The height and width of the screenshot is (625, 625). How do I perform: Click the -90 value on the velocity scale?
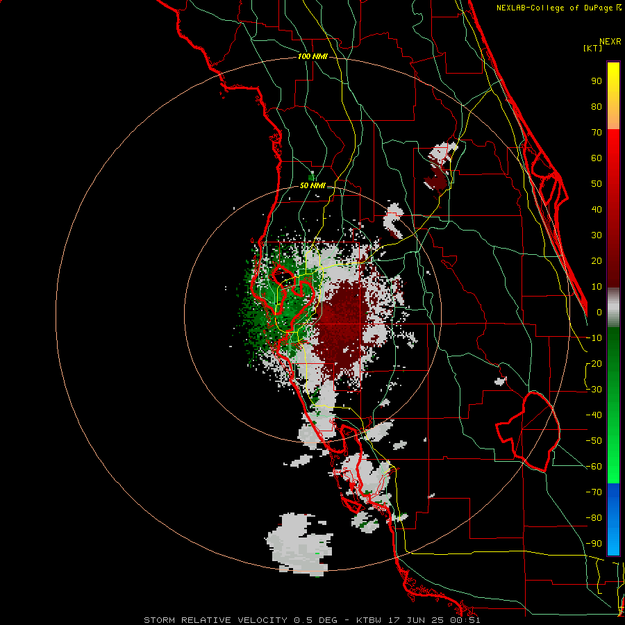(594, 544)
